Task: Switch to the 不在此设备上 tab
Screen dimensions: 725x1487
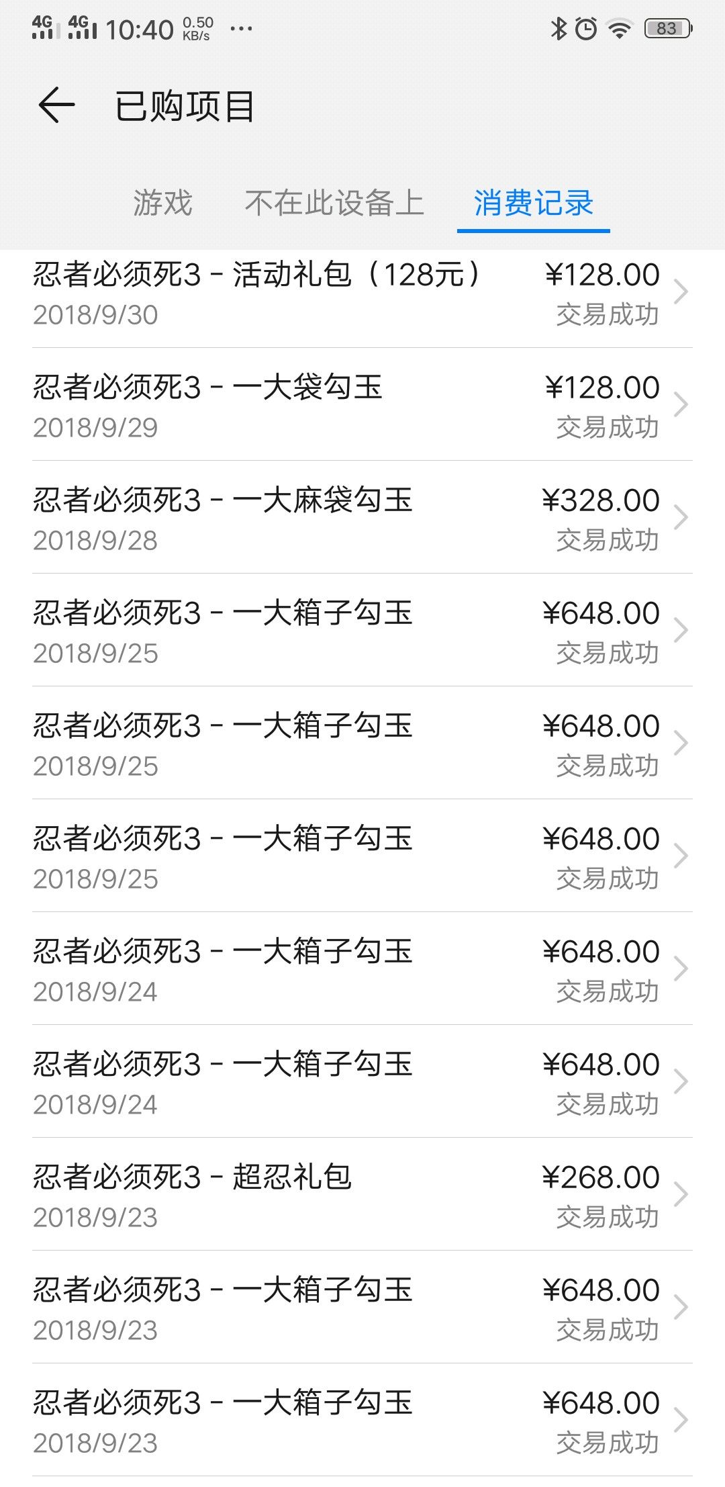Action: click(334, 203)
